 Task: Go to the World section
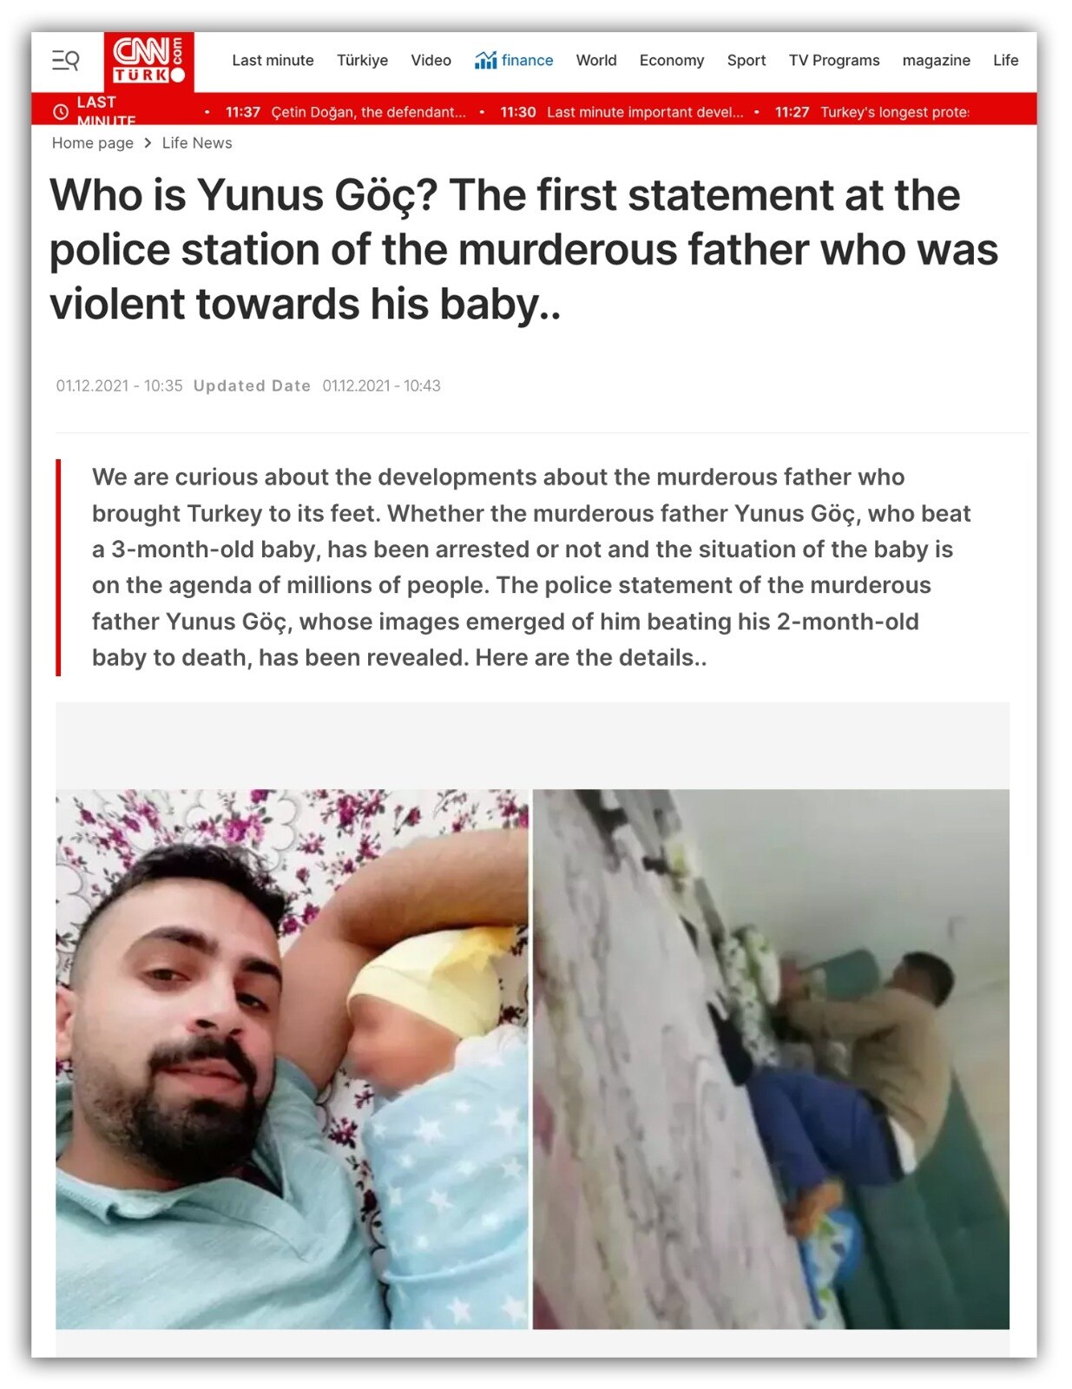(x=596, y=60)
